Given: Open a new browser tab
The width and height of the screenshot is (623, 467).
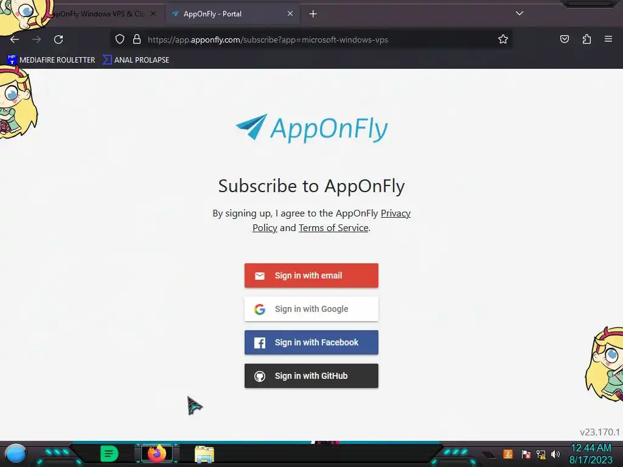Looking at the screenshot, I should pyautogui.click(x=313, y=14).
